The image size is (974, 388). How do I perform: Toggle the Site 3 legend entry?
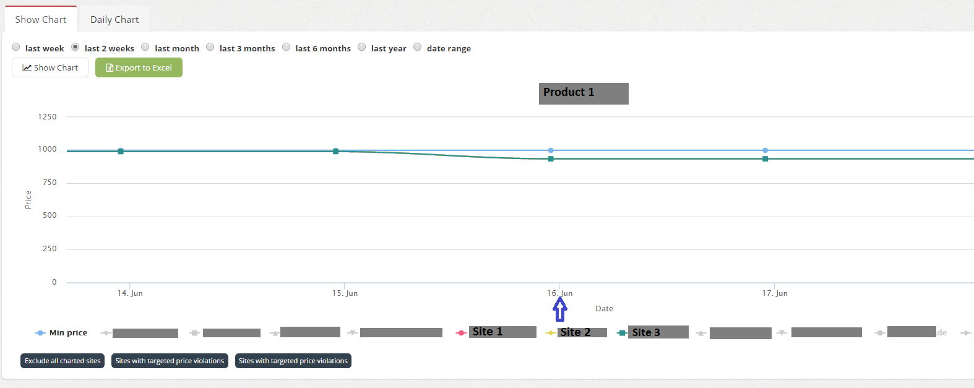(x=653, y=332)
